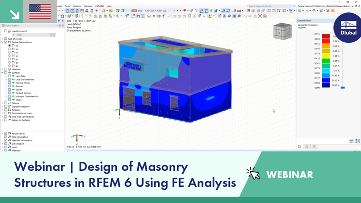Image resolution: width=361 pixels, height=203 pixels.
Task: Open second tab at Control Panel bottom
Action: pyautogui.click(x=307, y=147)
